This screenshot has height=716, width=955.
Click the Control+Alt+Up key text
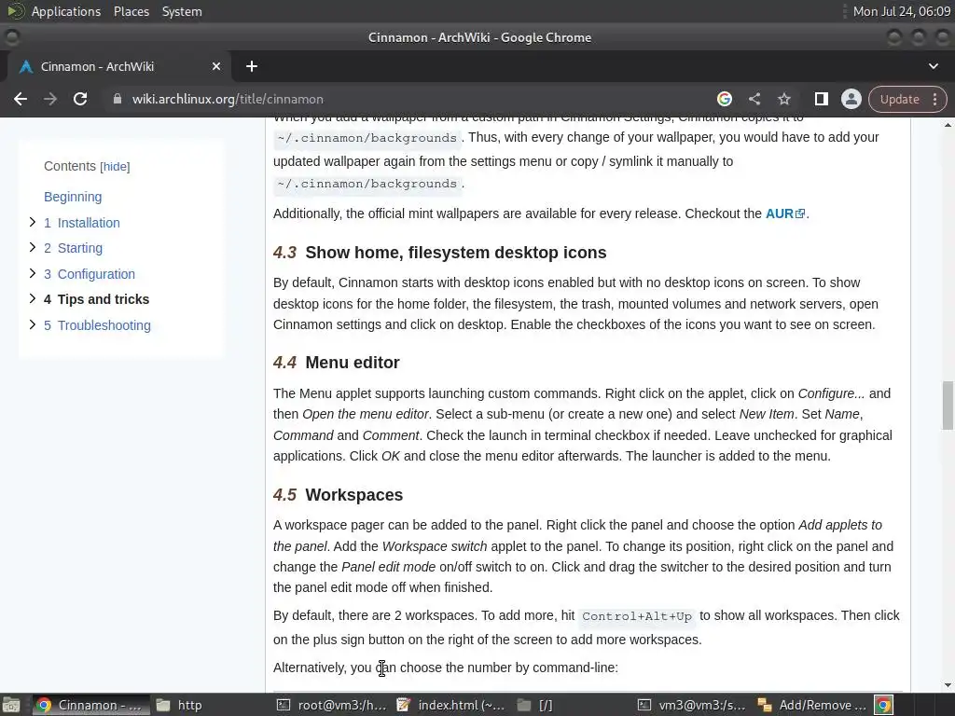pyautogui.click(x=637, y=616)
